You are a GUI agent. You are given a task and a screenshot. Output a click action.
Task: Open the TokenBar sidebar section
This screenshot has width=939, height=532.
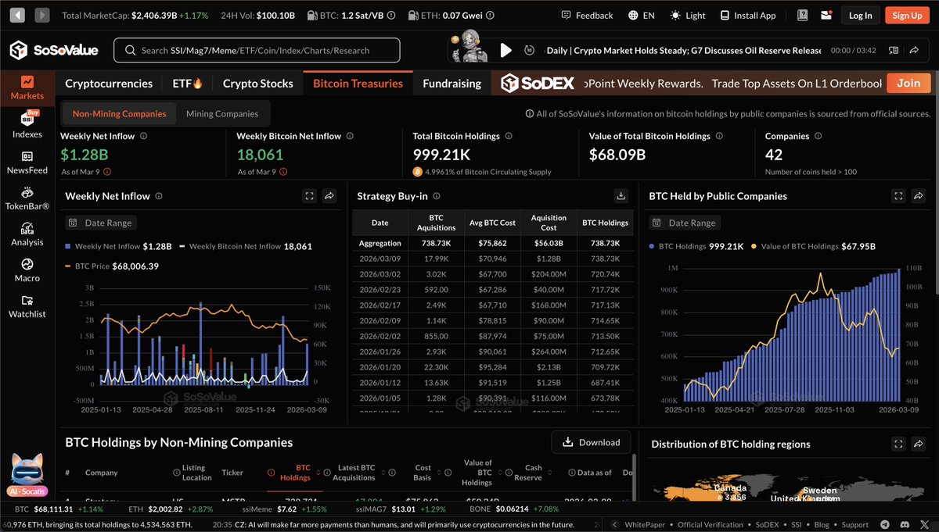coord(27,198)
